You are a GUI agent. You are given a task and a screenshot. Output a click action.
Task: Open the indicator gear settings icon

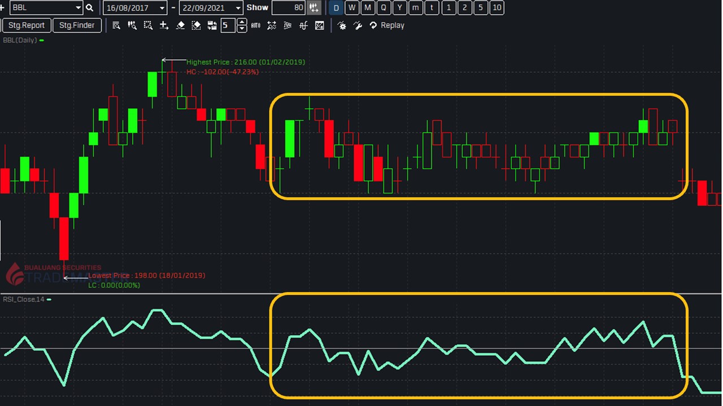click(x=342, y=25)
